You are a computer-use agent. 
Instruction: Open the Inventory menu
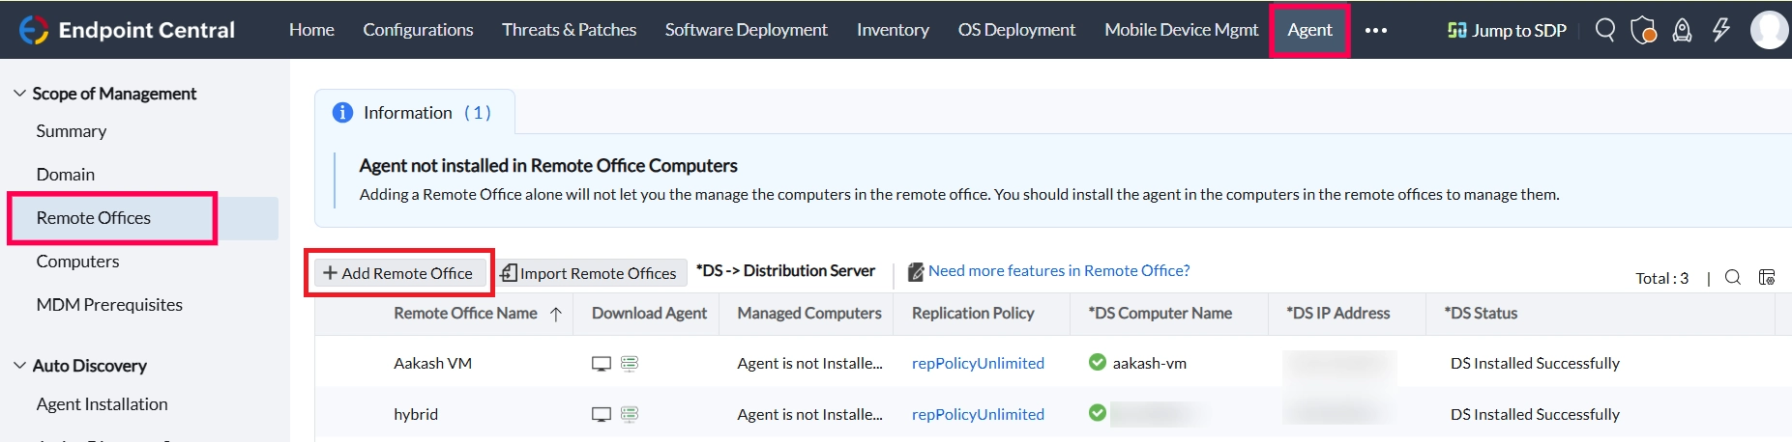(x=893, y=30)
